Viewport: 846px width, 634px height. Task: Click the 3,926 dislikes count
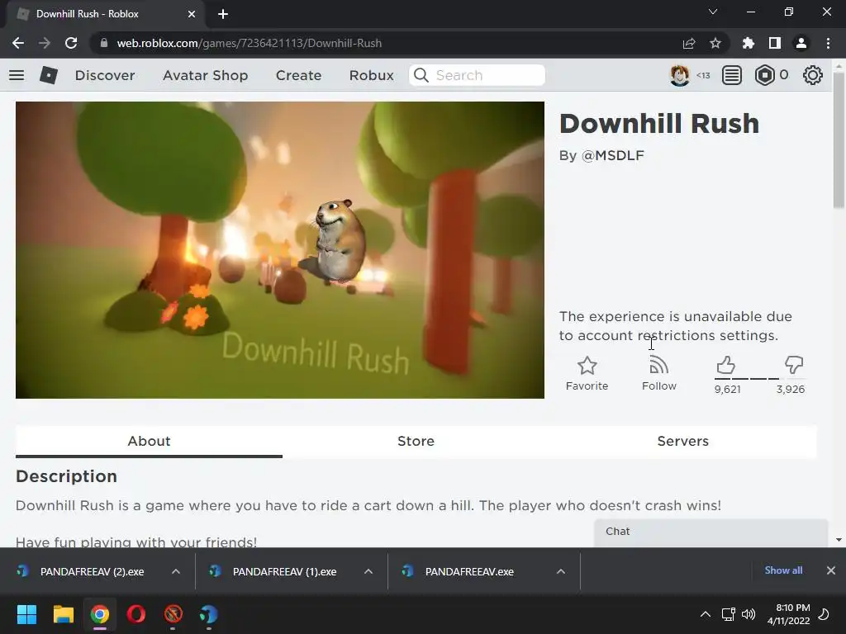[791, 390]
